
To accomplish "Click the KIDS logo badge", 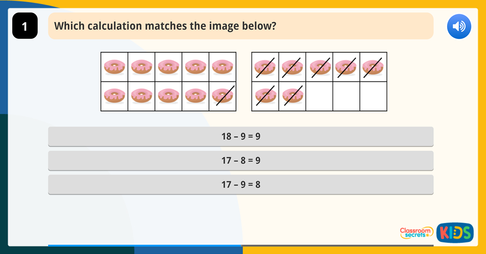I will 455,233.
